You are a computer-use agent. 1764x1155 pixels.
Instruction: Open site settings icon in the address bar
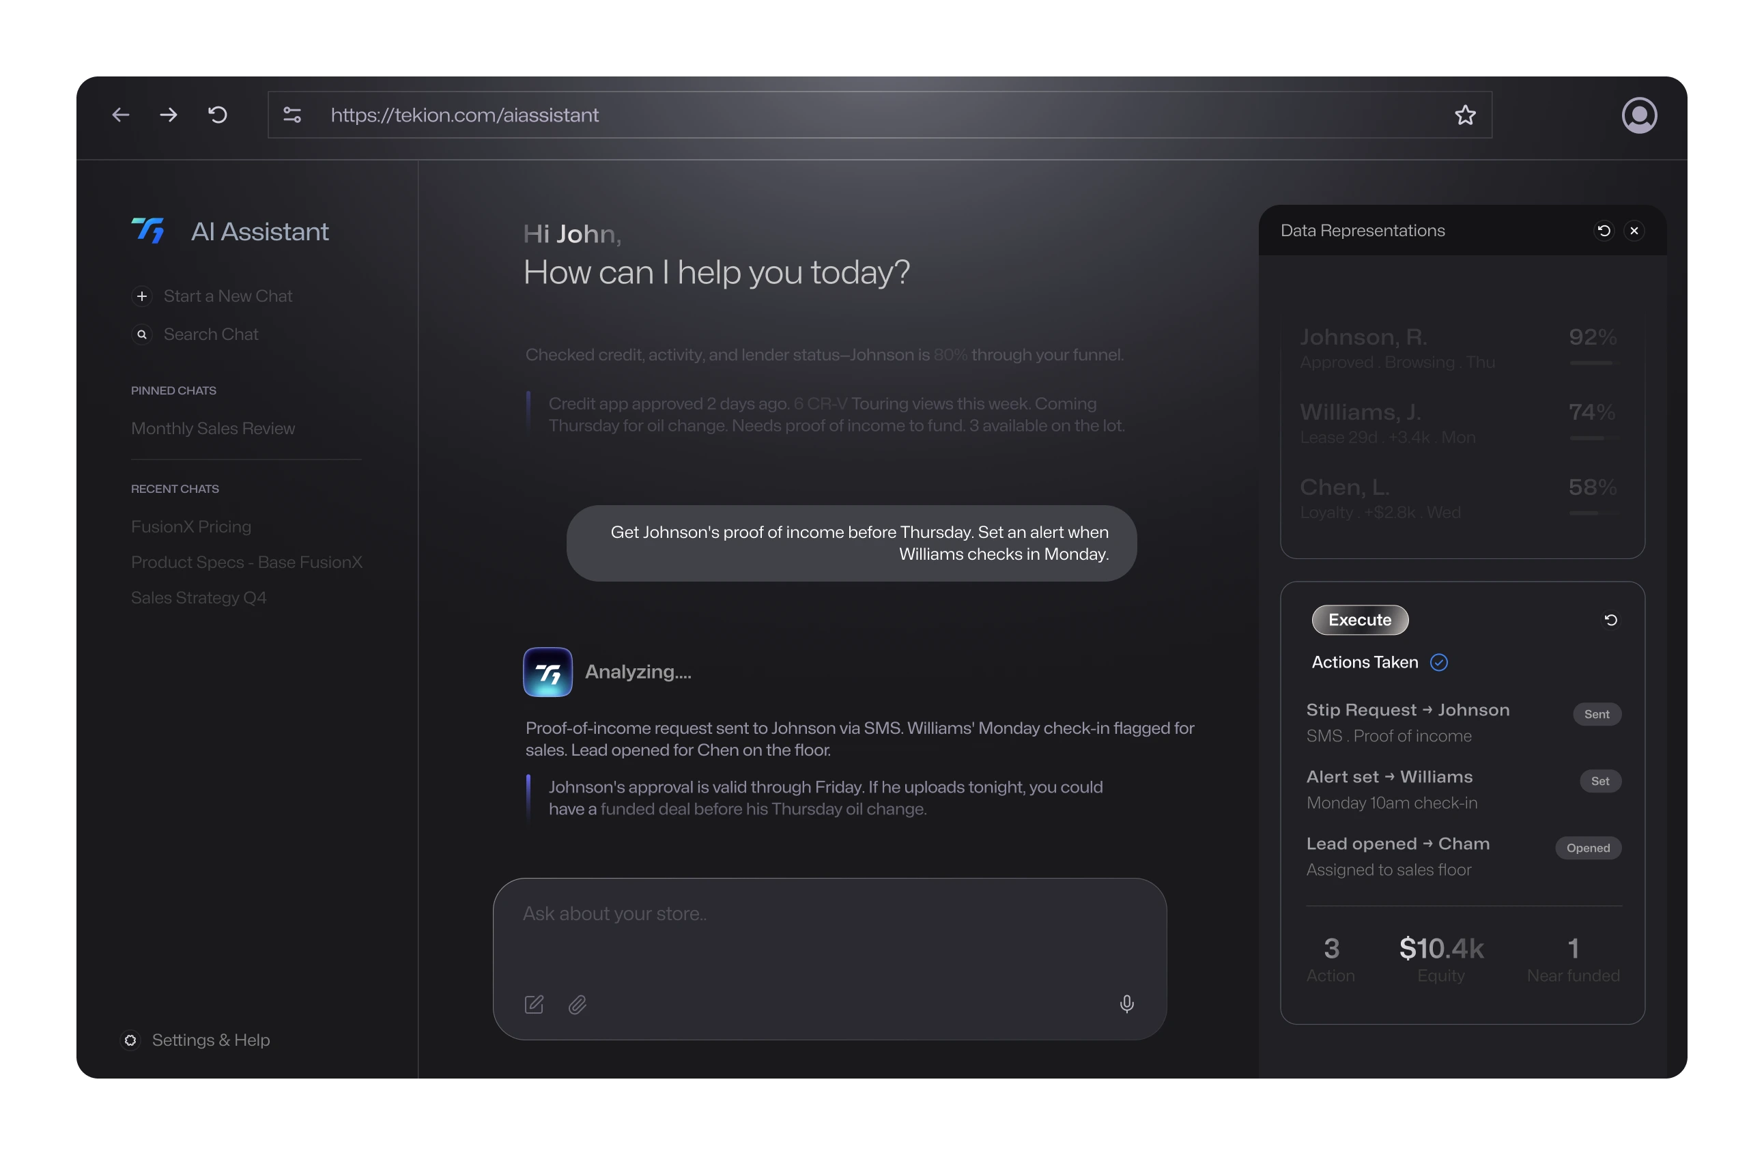point(292,115)
